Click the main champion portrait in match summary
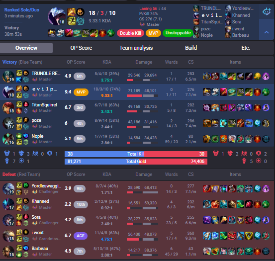Screen dimensions: 275x261 pyautogui.click(x=57, y=16)
